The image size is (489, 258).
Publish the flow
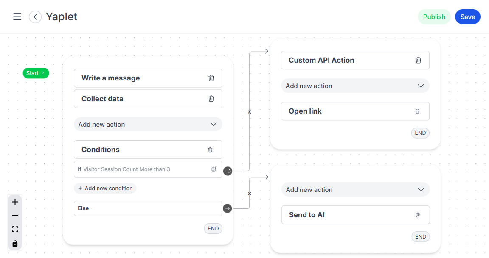434,17
